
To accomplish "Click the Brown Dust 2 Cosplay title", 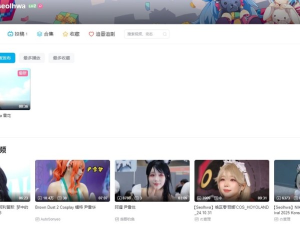I will [65, 207].
